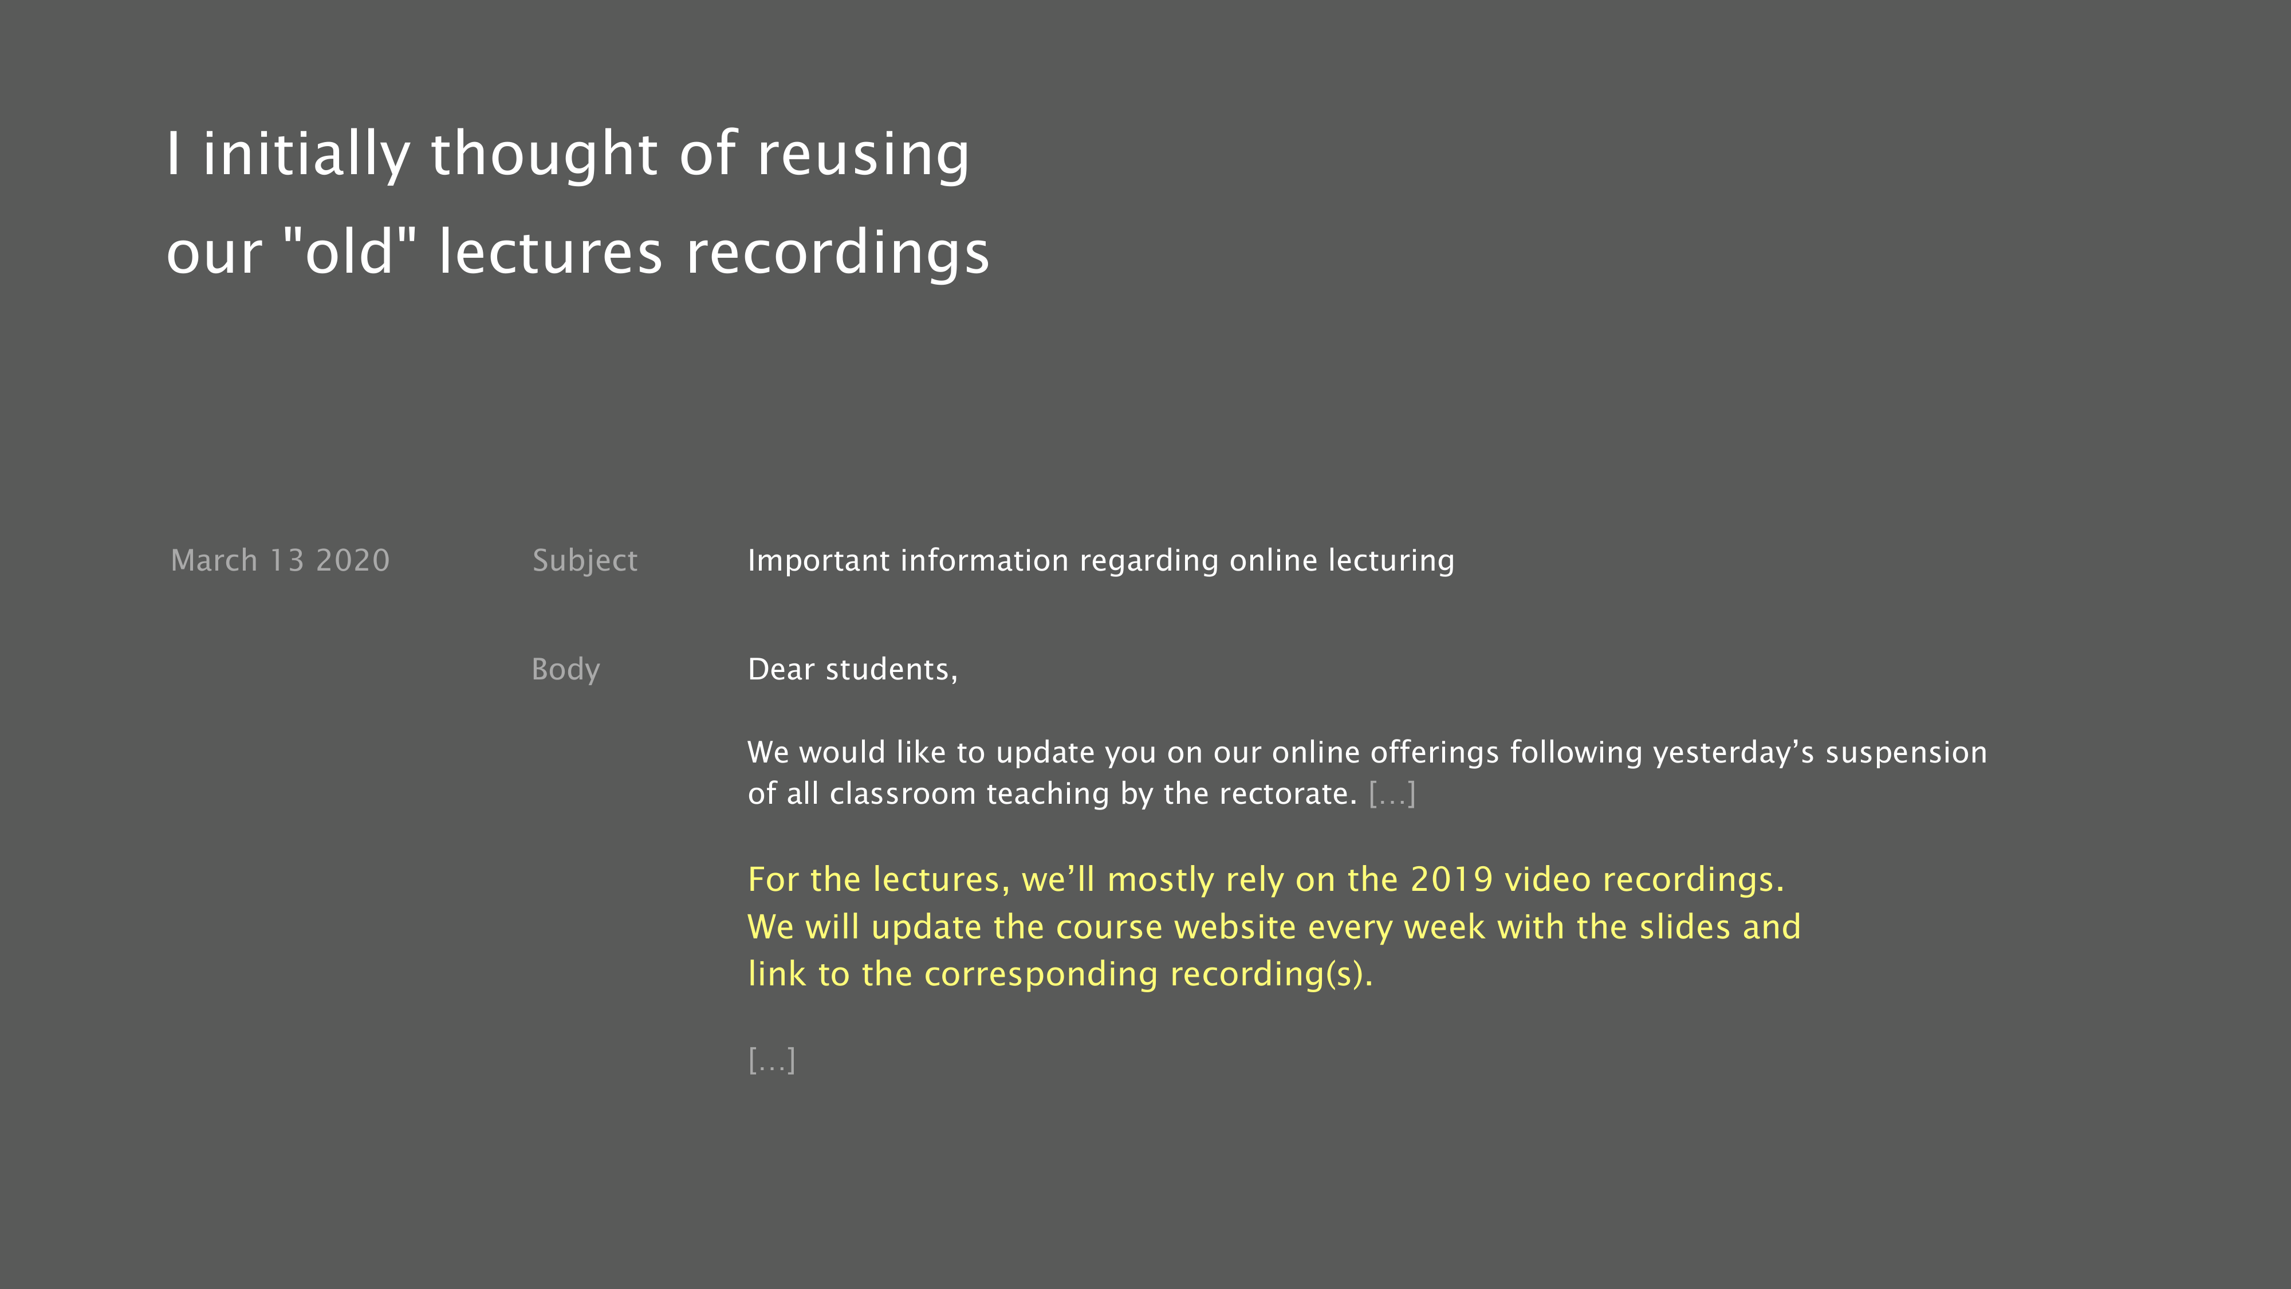The image size is (2291, 1289).
Task: Click the line starting "We would like to update"
Action: tap(1366, 753)
